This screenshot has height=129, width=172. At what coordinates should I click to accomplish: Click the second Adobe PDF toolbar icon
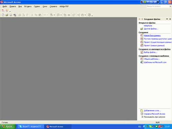click(x=7, y=11)
